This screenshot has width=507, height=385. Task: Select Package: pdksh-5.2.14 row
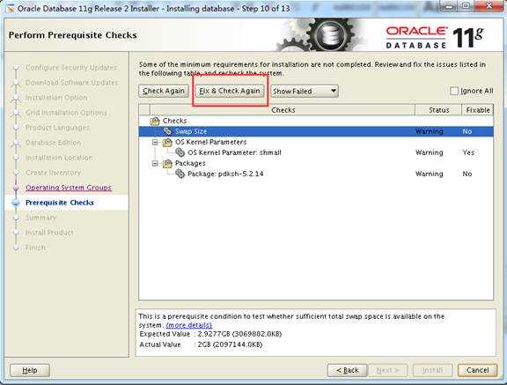(x=316, y=174)
